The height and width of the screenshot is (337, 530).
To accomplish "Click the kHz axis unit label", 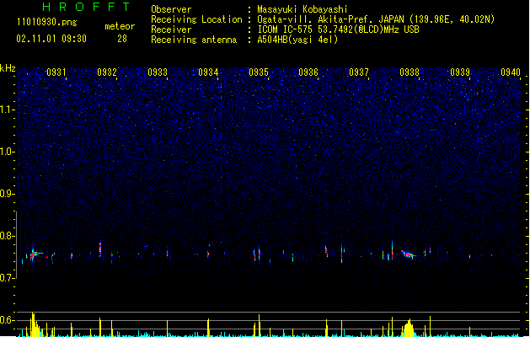I will (8, 68).
